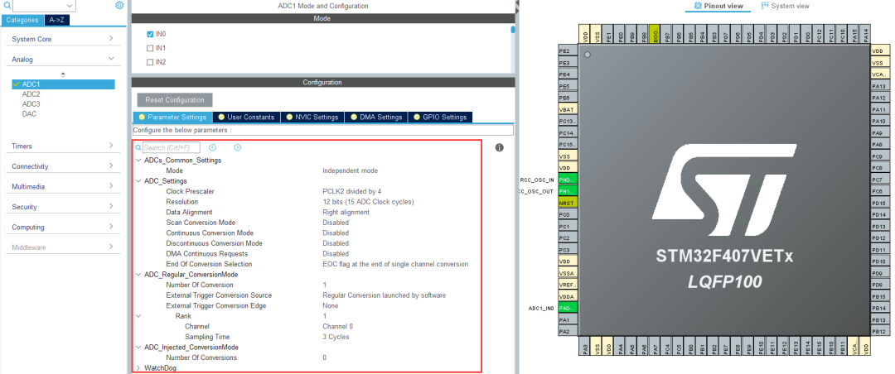Uncheck the IN0 channel checkbox

tap(150, 34)
